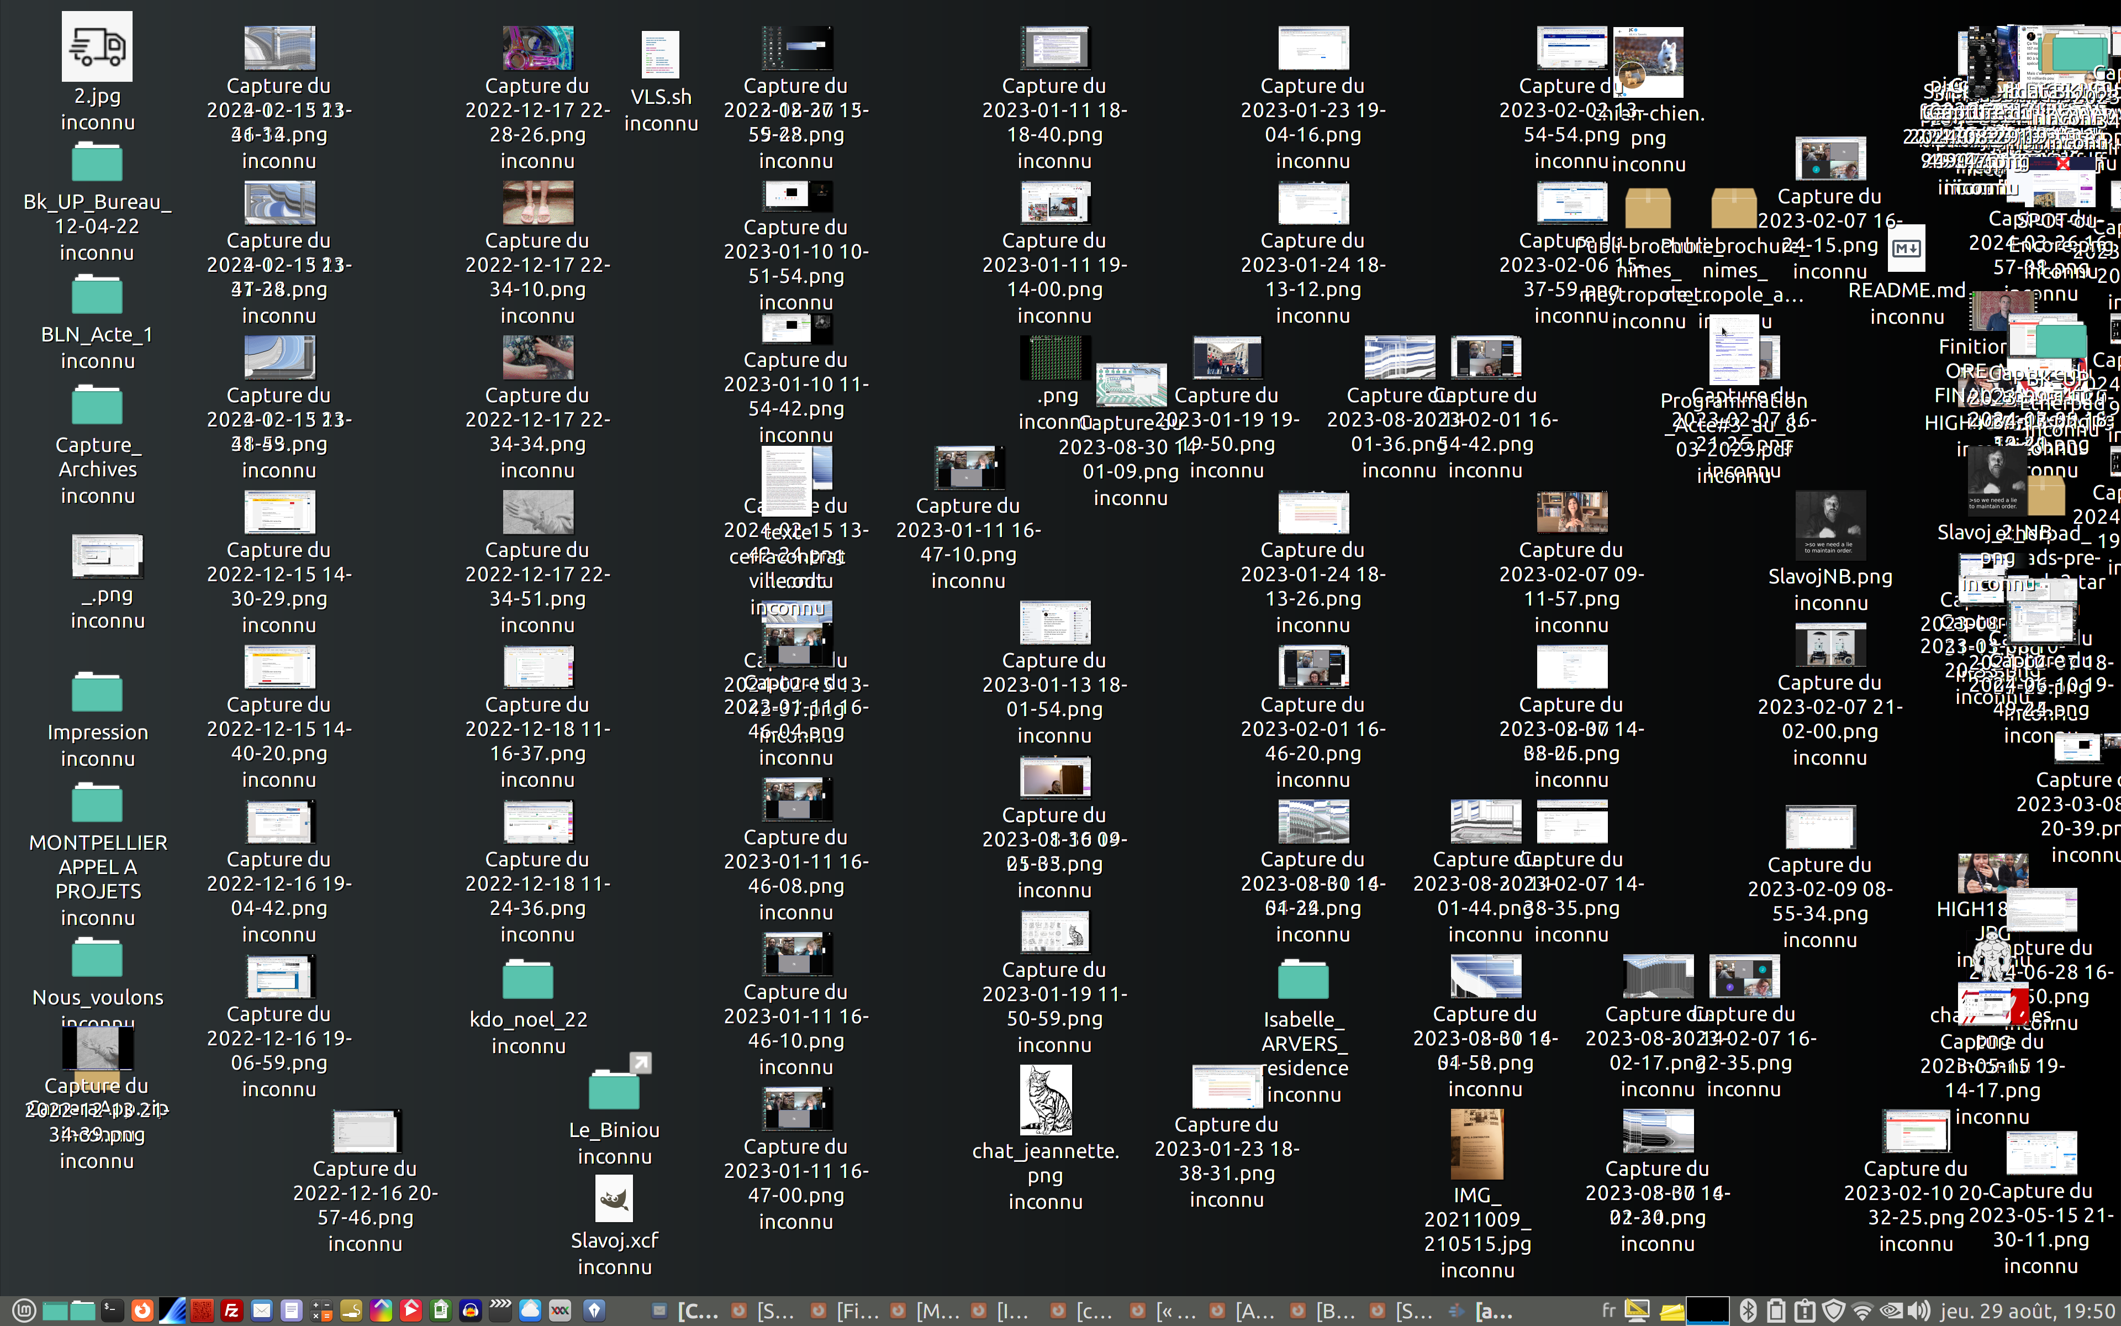2121x1326 pixels.
Task: Select the Slavoj.xcf file icon
Action: 614,1199
